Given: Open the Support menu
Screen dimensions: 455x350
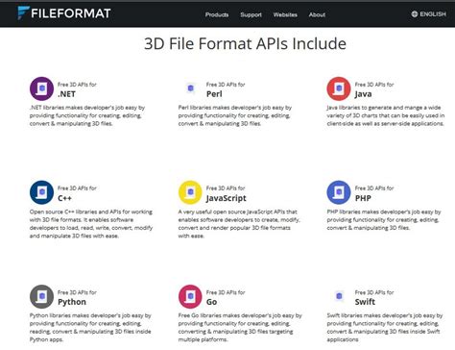Looking at the screenshot, I should (251, 14).
